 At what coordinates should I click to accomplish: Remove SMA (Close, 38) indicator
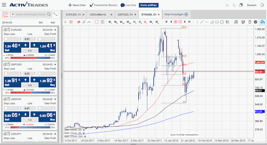[84, 130]
